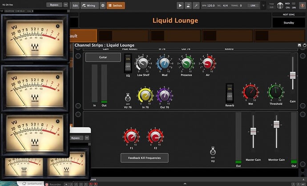This screenshot has height=186, width=307.
Task: Click the Play button in the transport bar
Action: [x=180, y=5]
